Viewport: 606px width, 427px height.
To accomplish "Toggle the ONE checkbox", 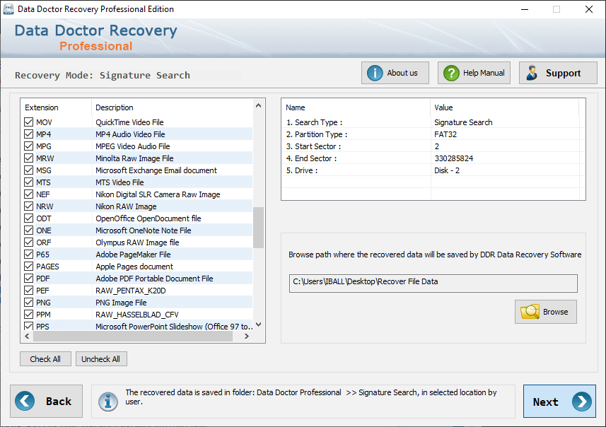I will 28,230.
